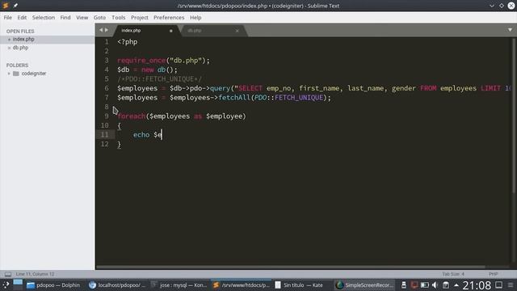Viewport: 517px width, 291px height.
Task: Change the PHP syntax selector
Action: tap(494, 274)
